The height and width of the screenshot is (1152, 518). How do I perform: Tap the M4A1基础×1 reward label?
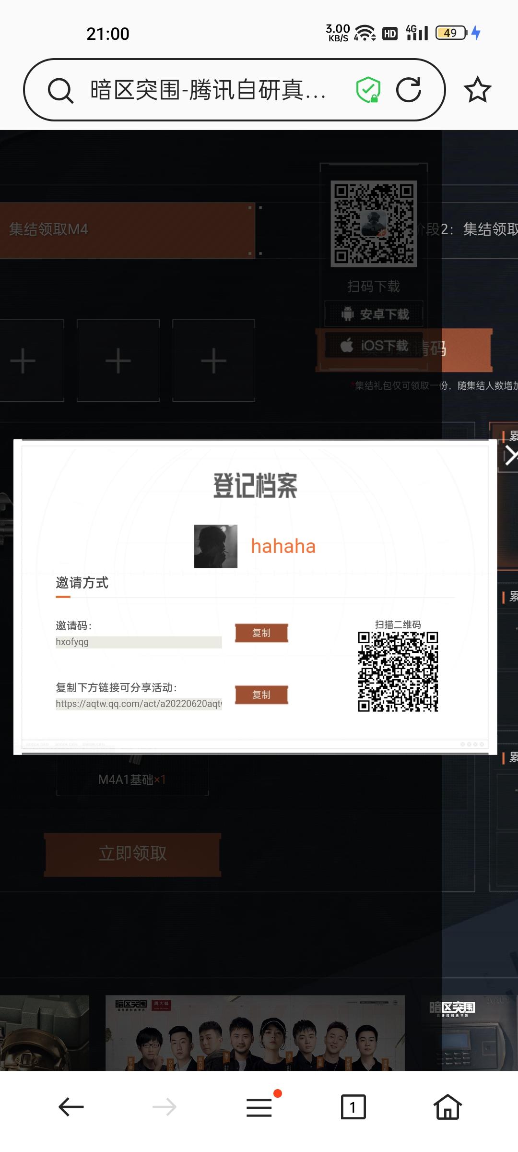pos(132,780)
